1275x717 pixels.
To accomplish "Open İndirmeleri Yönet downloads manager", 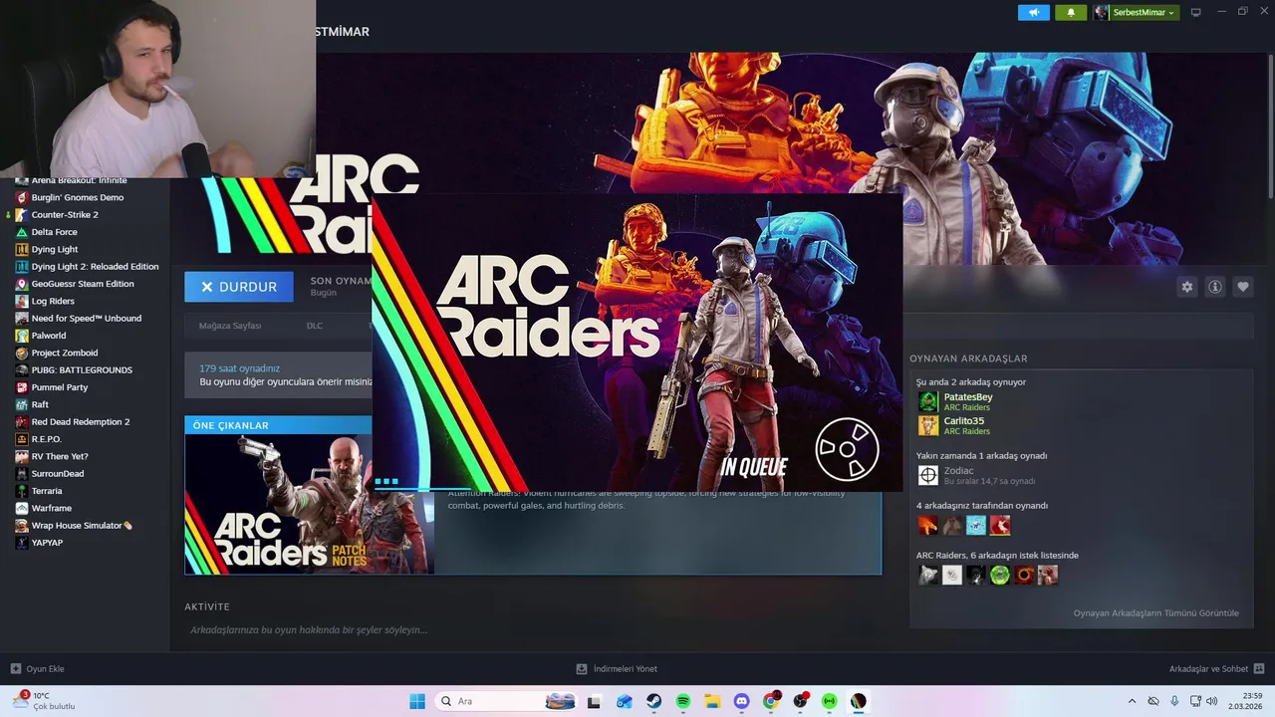I will tap(617, 669).
